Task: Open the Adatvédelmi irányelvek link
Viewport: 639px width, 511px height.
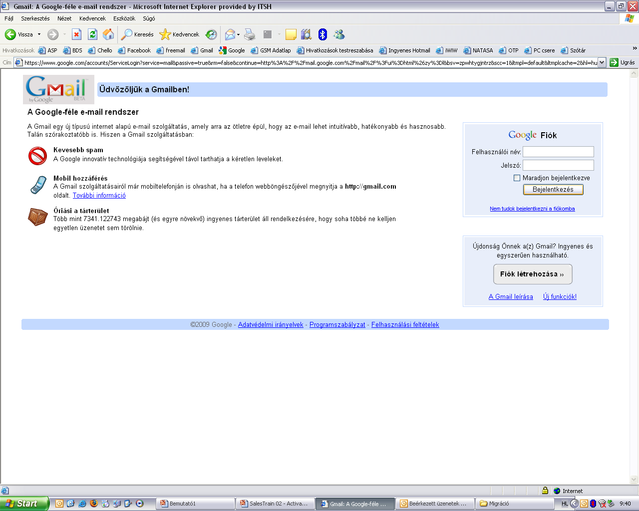Action: [271, 324]
